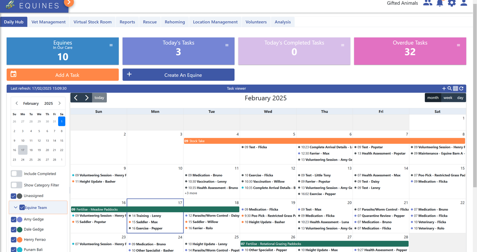Click the search magnifier in Task viewer bar
This screenshot has height=252, width=477.
click(449, 89)
